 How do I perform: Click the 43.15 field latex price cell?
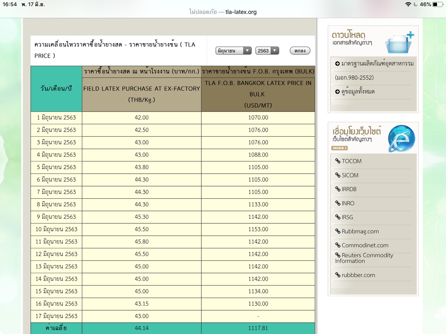point(142,304)
